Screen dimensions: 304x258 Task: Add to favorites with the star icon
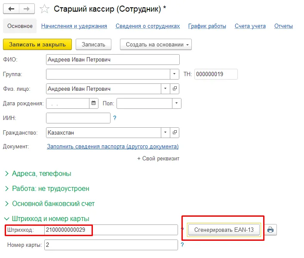(x=44, y=9)
